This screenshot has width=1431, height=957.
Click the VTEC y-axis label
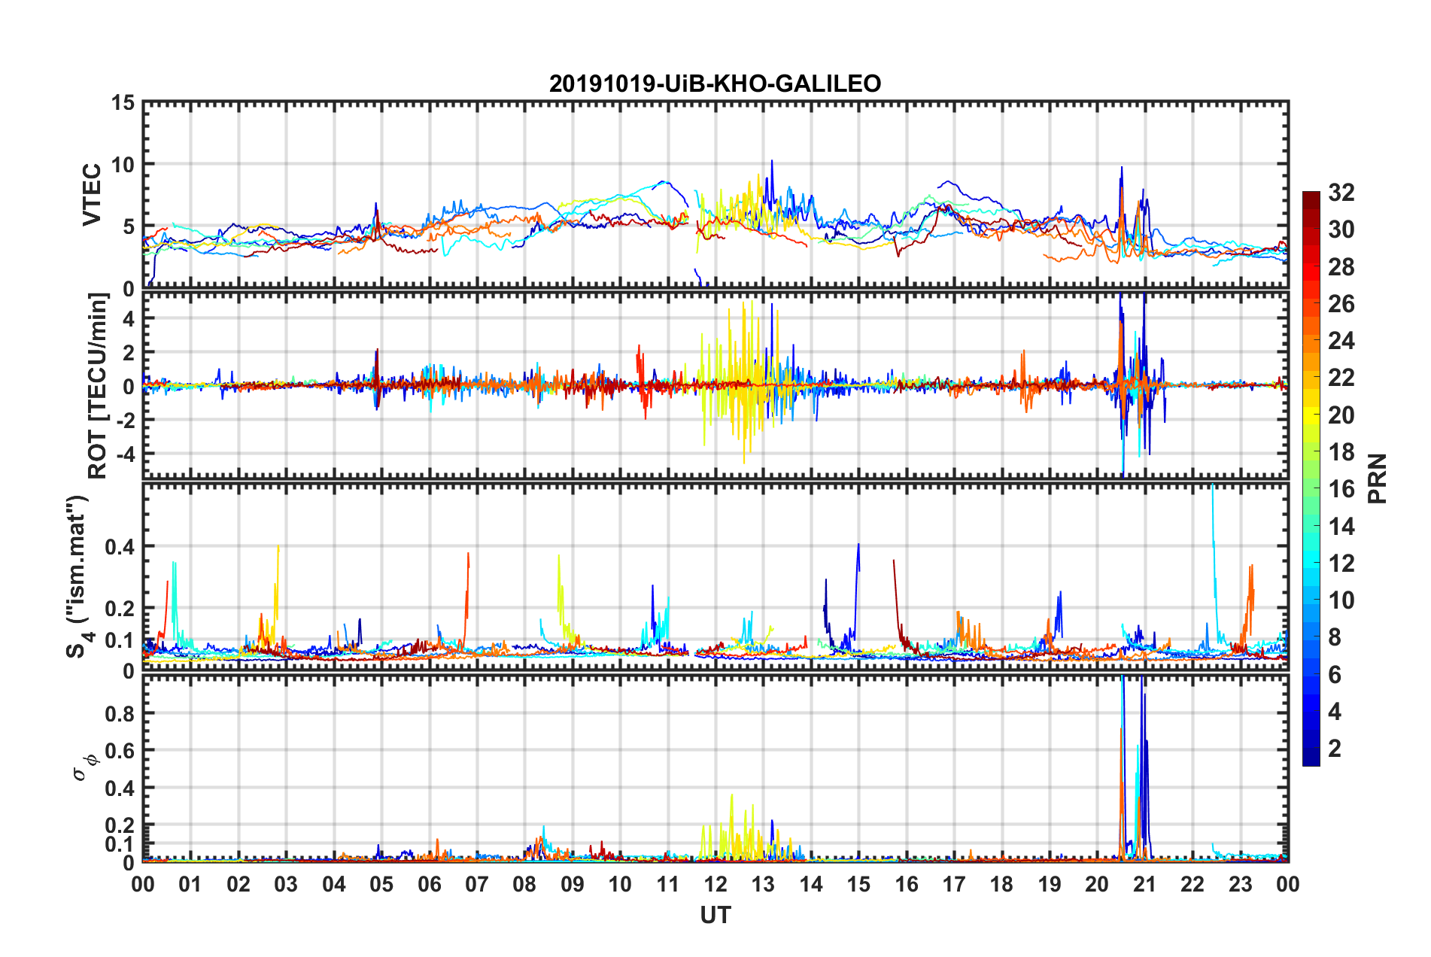(x=92, y=195)
